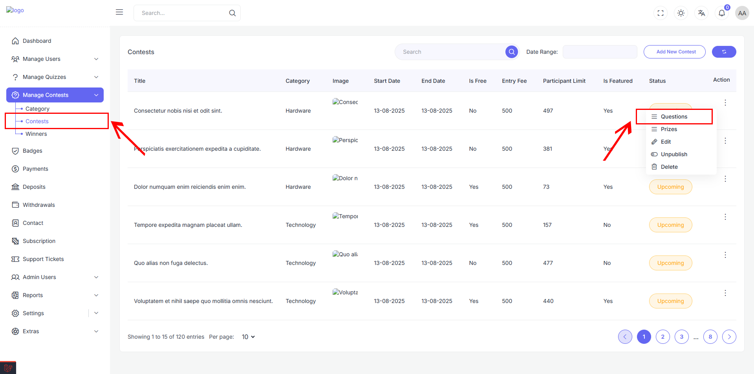Open actions menu for Consectetur nobis row
Screen dimensions: 754x374
pos(725,102)
